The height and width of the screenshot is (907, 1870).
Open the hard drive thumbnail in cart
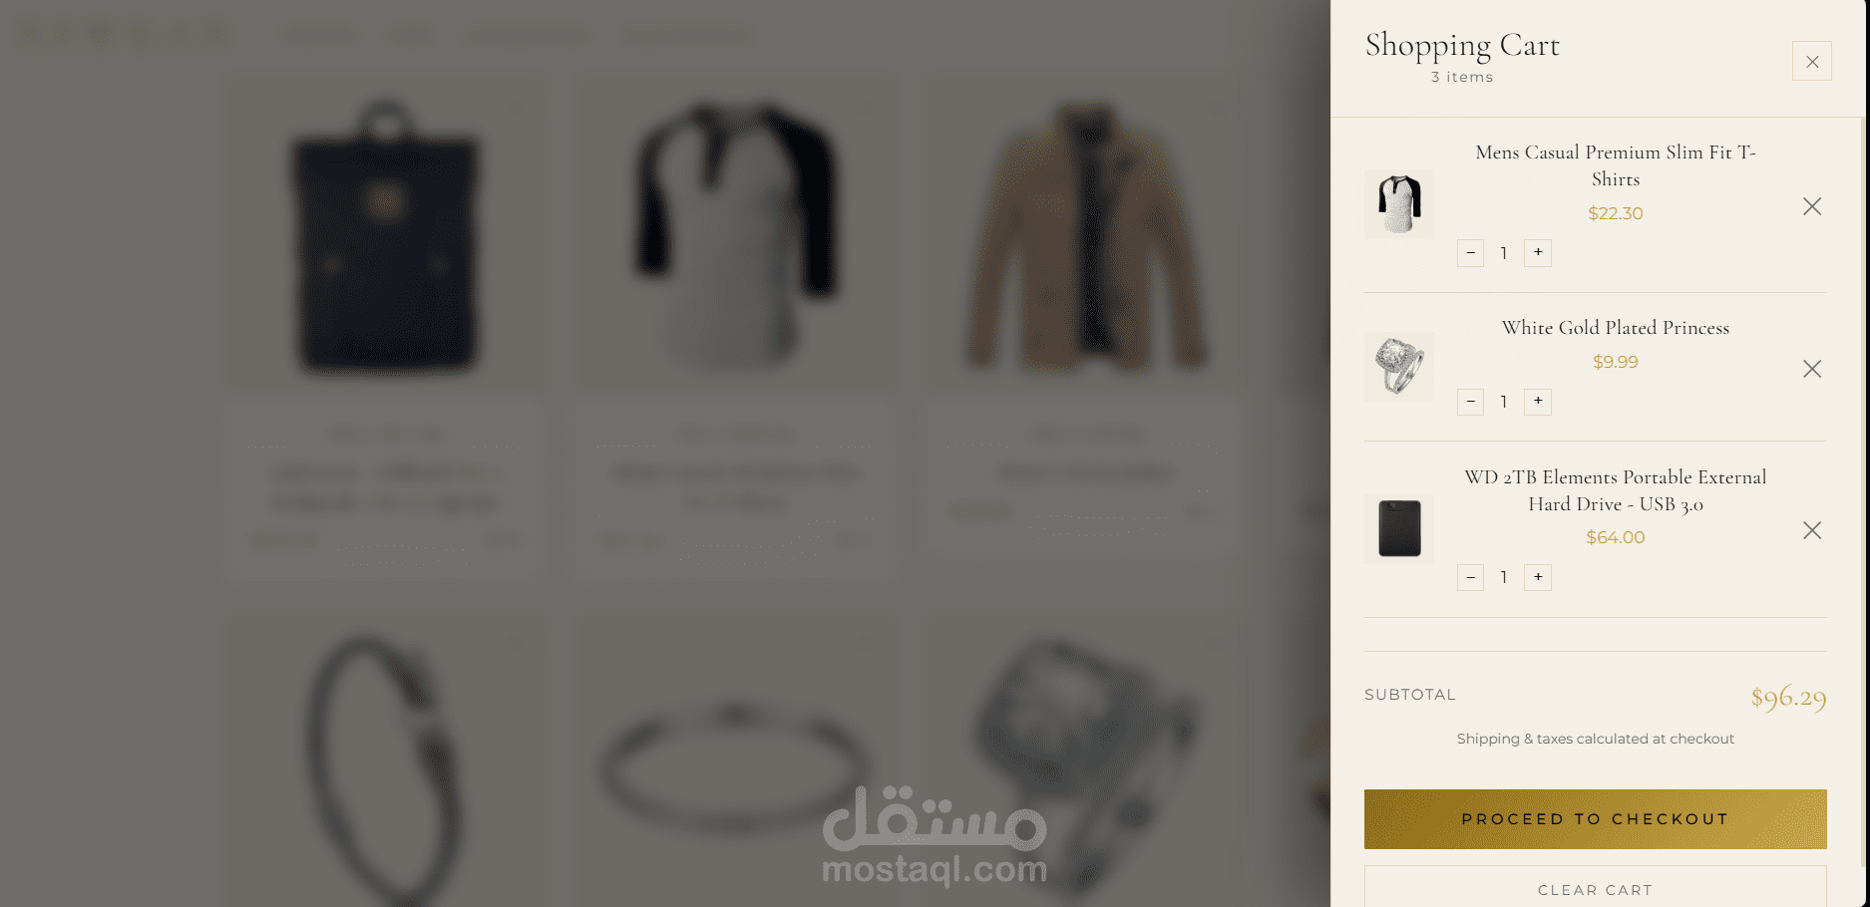(x=1399, y=529)
